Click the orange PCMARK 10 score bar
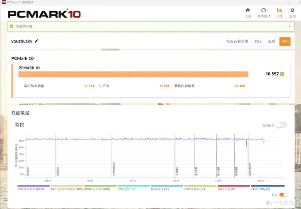 click(133, 74)
